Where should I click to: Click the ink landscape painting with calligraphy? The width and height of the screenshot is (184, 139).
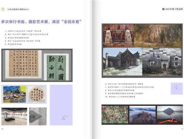pyautogui.click(x=38, y=116)
